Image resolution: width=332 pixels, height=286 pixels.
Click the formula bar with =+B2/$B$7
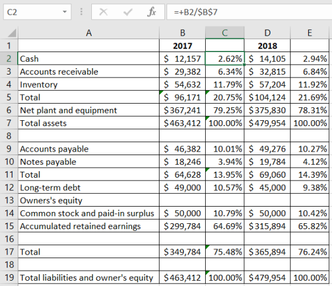click(249, 12)
